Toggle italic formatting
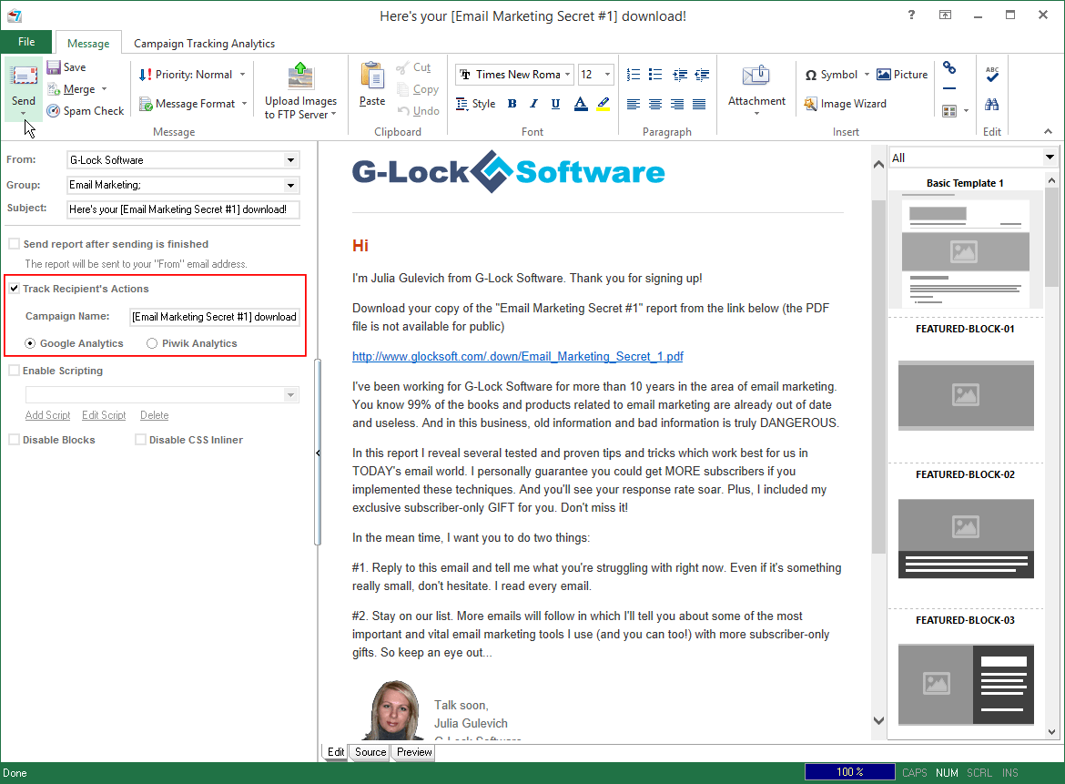 click(533, 104)
